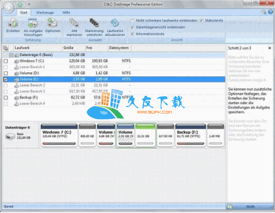This screenshot has height=213, width=275.
Task: Click the status bar icon next to NUM
Action: click(x=230, y=207)
